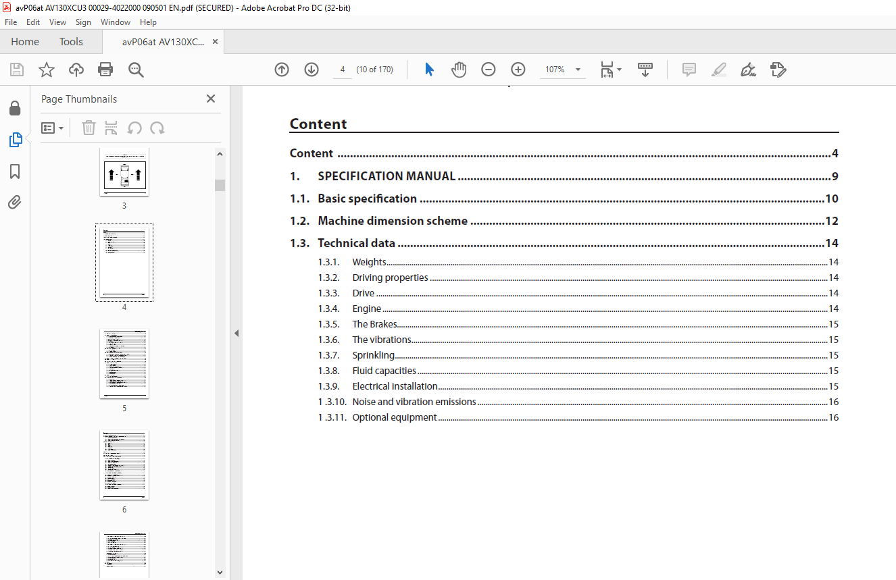Open the Sign menu

pyautogui.click(x=83, y=22)
